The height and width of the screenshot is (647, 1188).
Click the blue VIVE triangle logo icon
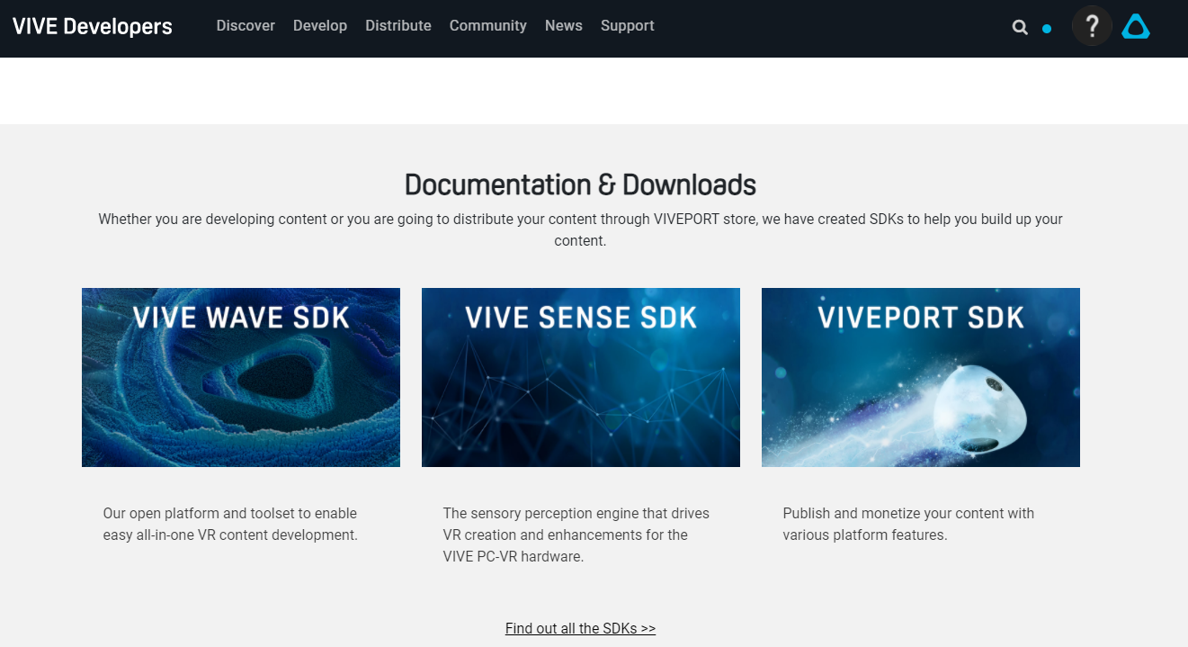pyautogui.click(x=1136, y=27)
